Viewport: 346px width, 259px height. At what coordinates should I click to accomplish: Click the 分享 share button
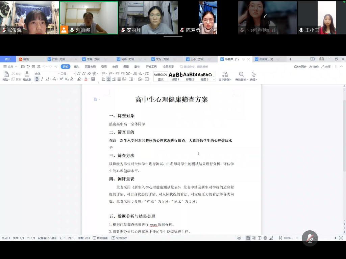pyautogui.click(x=326, y=67)
